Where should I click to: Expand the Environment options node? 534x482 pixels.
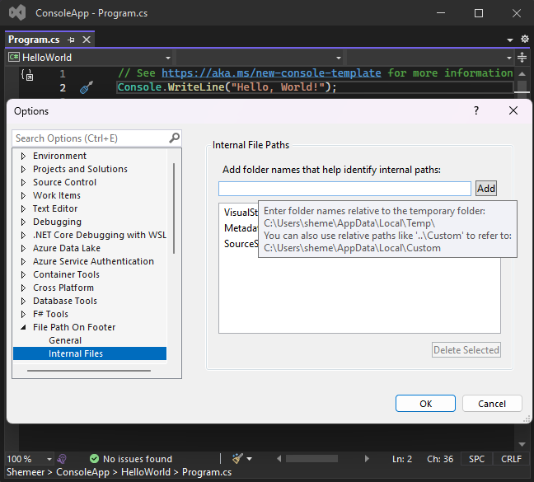(x=23, y=156)
